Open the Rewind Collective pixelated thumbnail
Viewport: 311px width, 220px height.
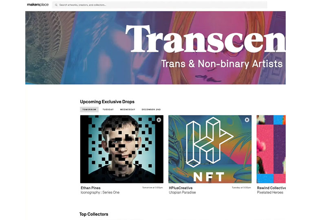[271, 149]
